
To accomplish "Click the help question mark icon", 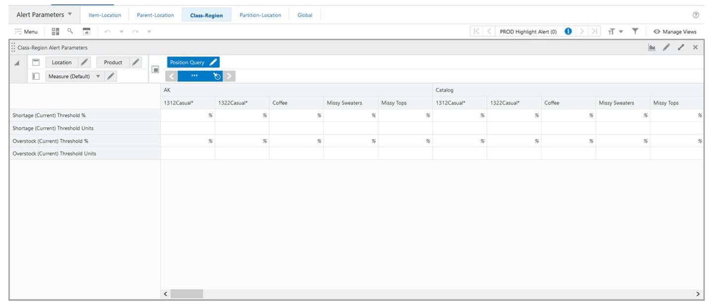I will (696, 15).
